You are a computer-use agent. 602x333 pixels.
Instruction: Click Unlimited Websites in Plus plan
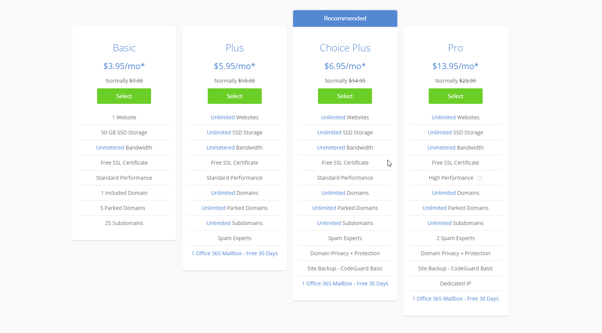[x=235, y=117]
